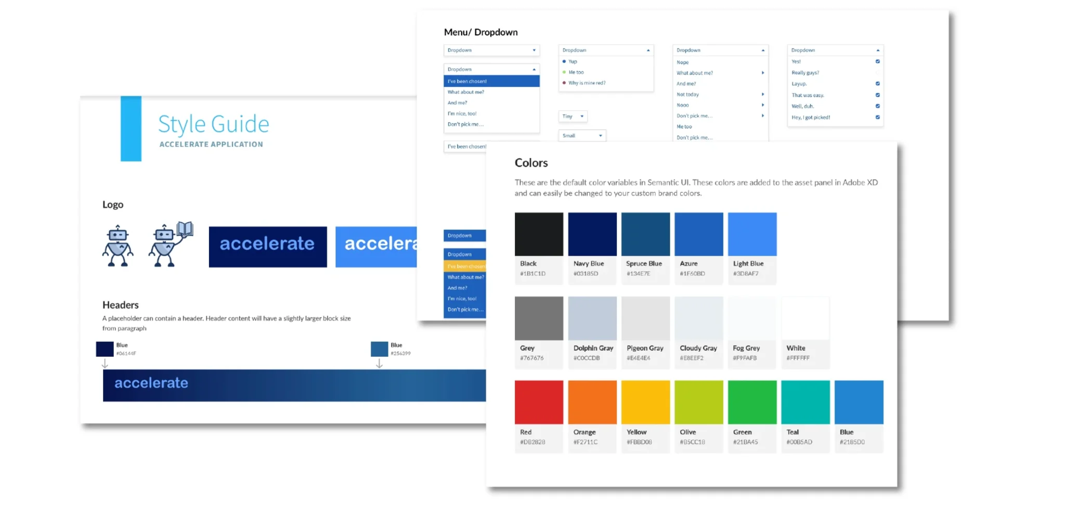Viewport: 1065px width, 507px height.
Task: Click the Blue #06144F gradient start swatch
Action: [x=105, y=349]
